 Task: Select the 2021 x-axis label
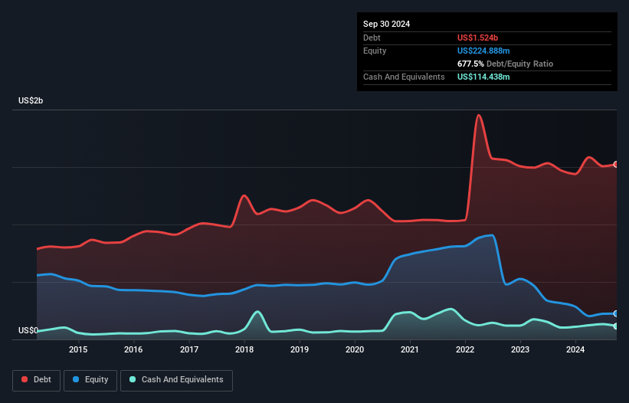click(x=410, y=349)
